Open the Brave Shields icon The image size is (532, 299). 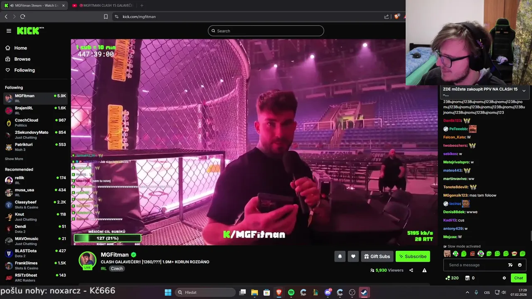pyautogui.click(x=397, y=17)
